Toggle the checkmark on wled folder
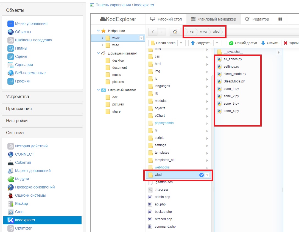The height and width of the screenshot is (232, 299). click(201, 175)
